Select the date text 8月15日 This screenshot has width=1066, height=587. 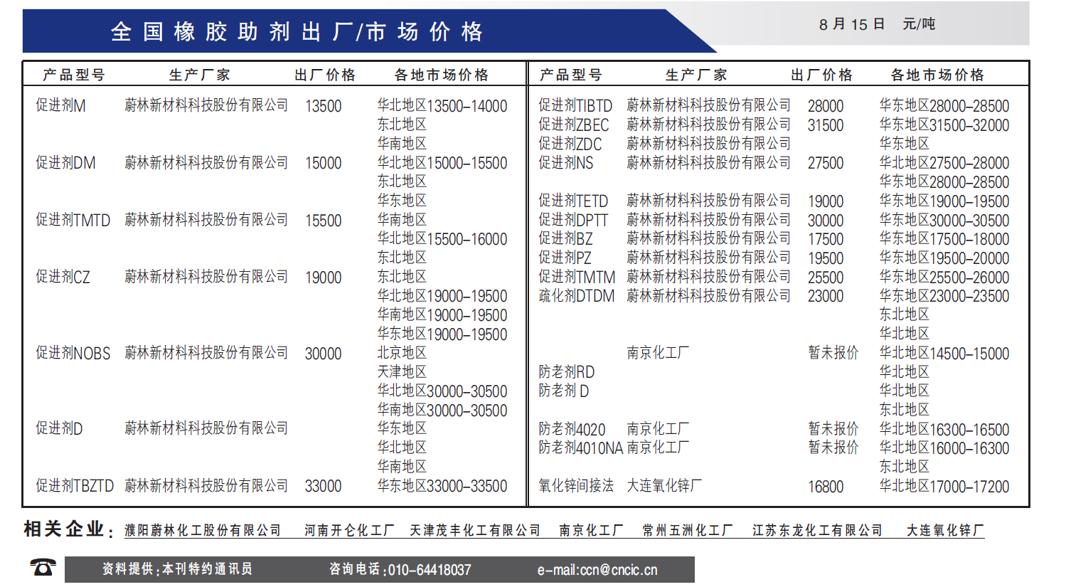point(852,24)
